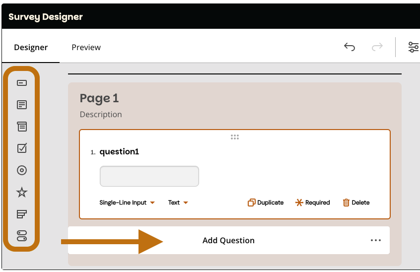
Task: Delete question1
Action: [356, 203]
